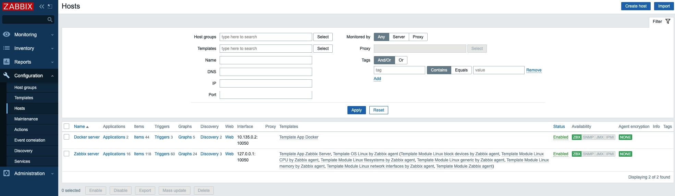Viewport: 675px width, 196px height.
Task: Click the Reports bar chart icon
Action: tap(7, 62)
